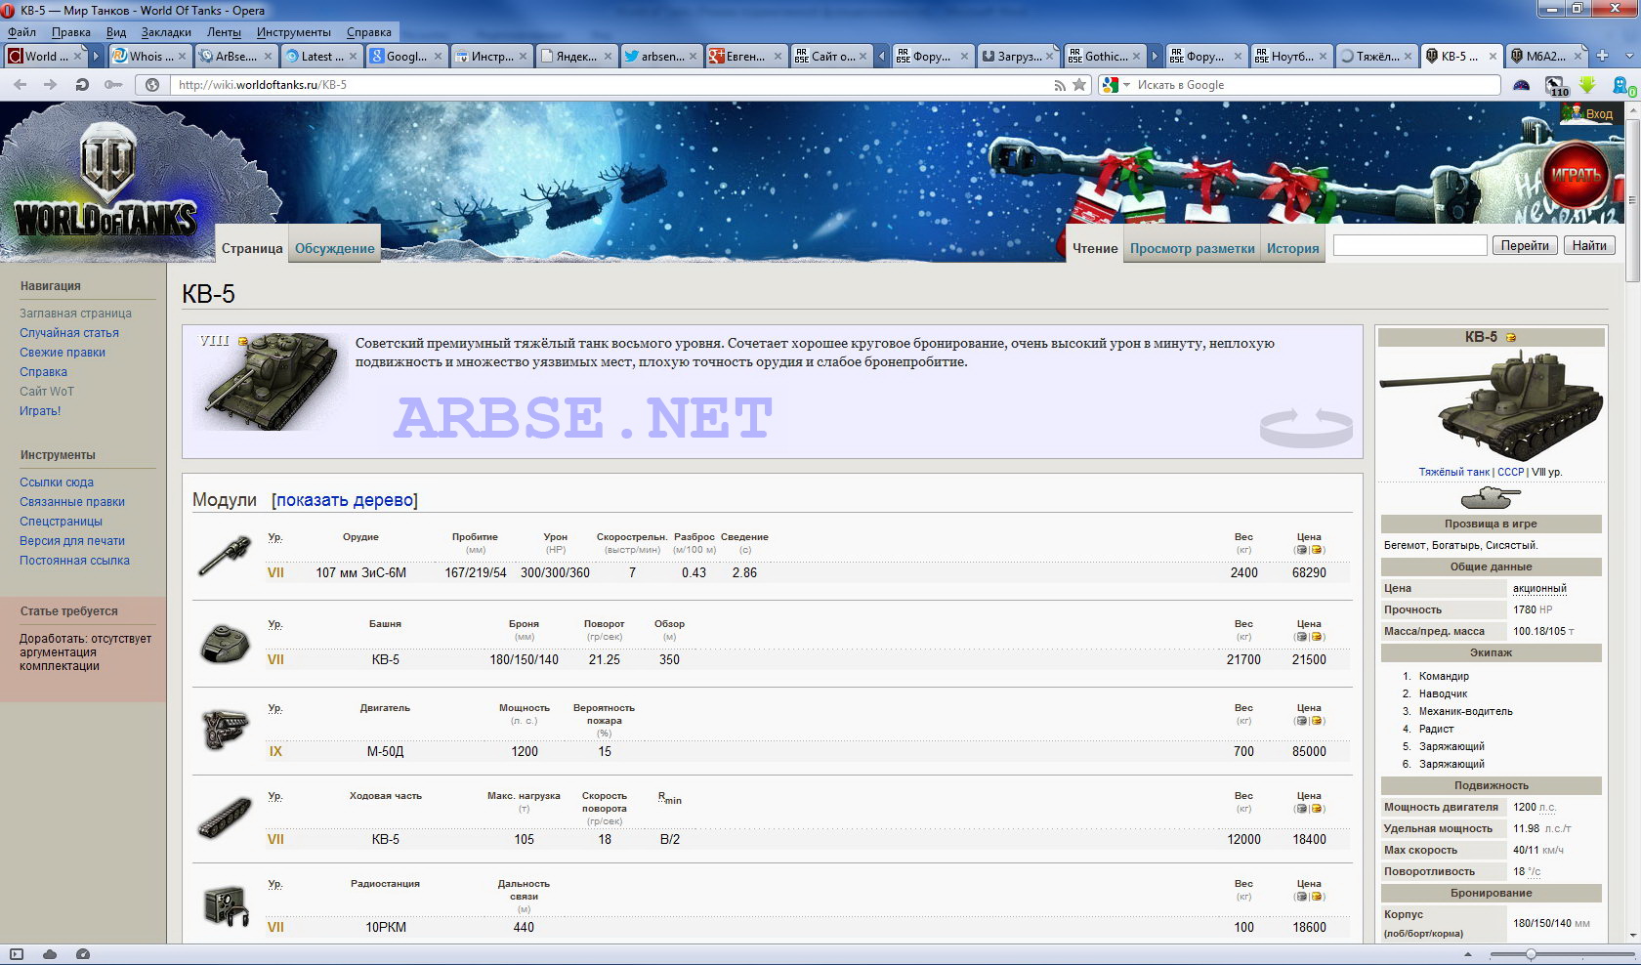
Task: Select the М-50Д engine name
Action: click(385, 752)
